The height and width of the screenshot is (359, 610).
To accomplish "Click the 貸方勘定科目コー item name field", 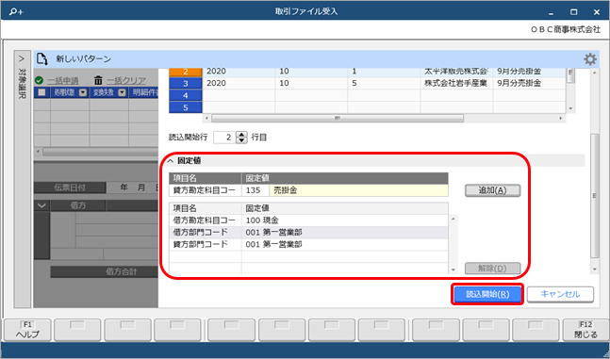I will 205,190.
